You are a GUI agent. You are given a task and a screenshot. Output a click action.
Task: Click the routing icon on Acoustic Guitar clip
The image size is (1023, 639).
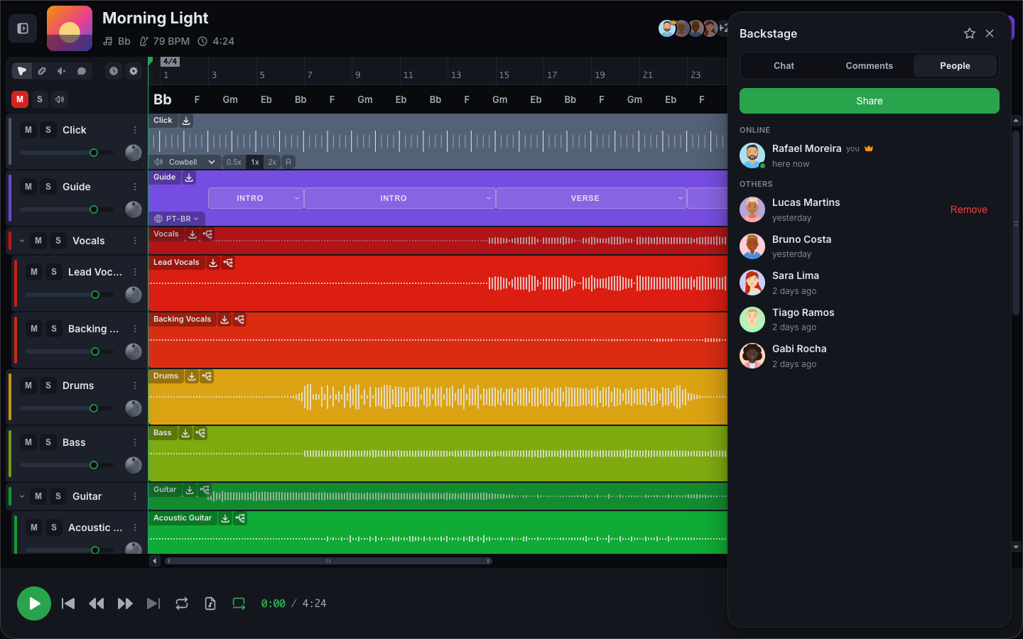pos(240,518)
